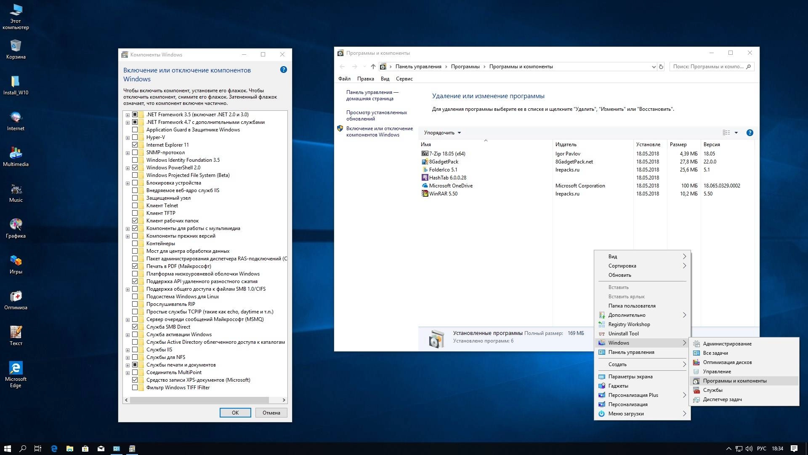The image size is (808, 455).
Task: Click the help icon in Компоненты Windows
Action: [284, 70]
